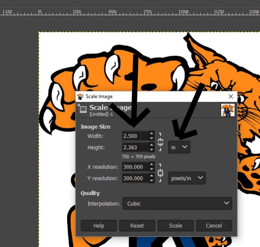Click the 'Interpolation:' label
Screen dimensions: 260x247
point(104,204)
